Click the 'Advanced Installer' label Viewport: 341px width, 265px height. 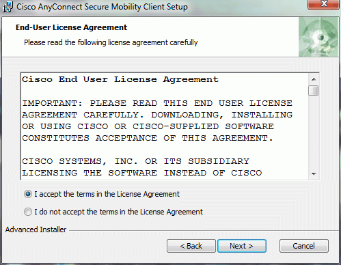click(36, 229)
